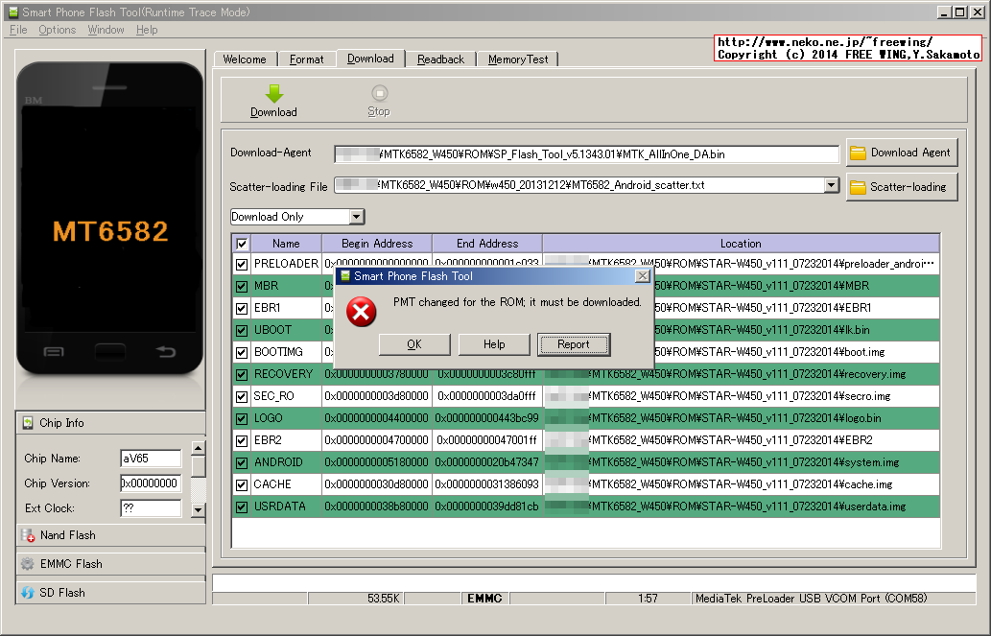Toggle the USRDATA partition checkbox
This screenshot has width=991, height=636.
(x=242, y=506)
